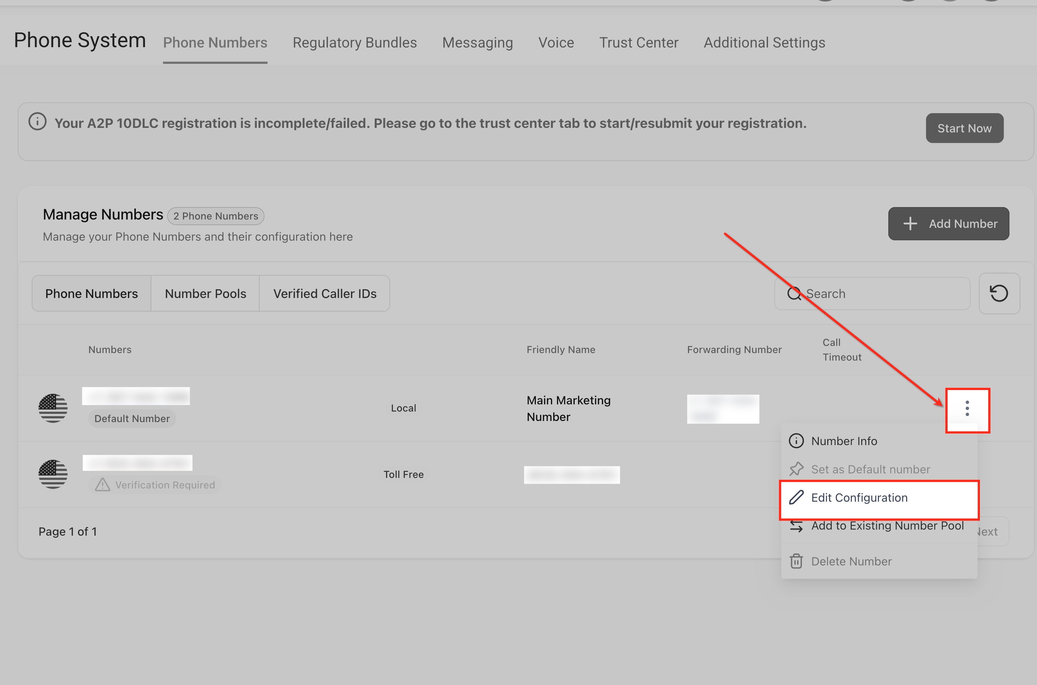The image size is (1037, 685).
Task: Click the magnifier icon in Search box
Action: [x=794, y=293]
